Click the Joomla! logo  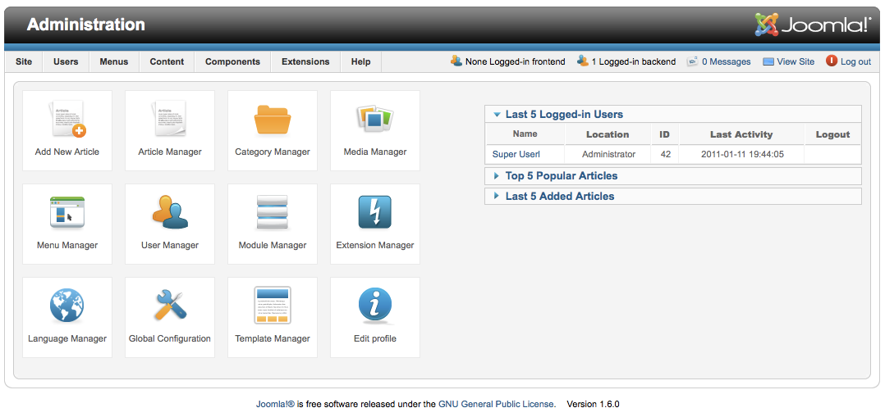click(x=813, y=25)
